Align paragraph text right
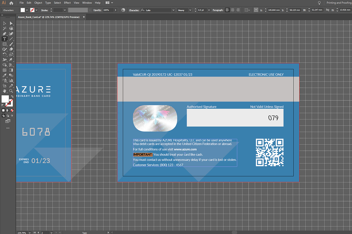Image resolution: width=352 pixels, height=234 pixels. pos(238,10)
